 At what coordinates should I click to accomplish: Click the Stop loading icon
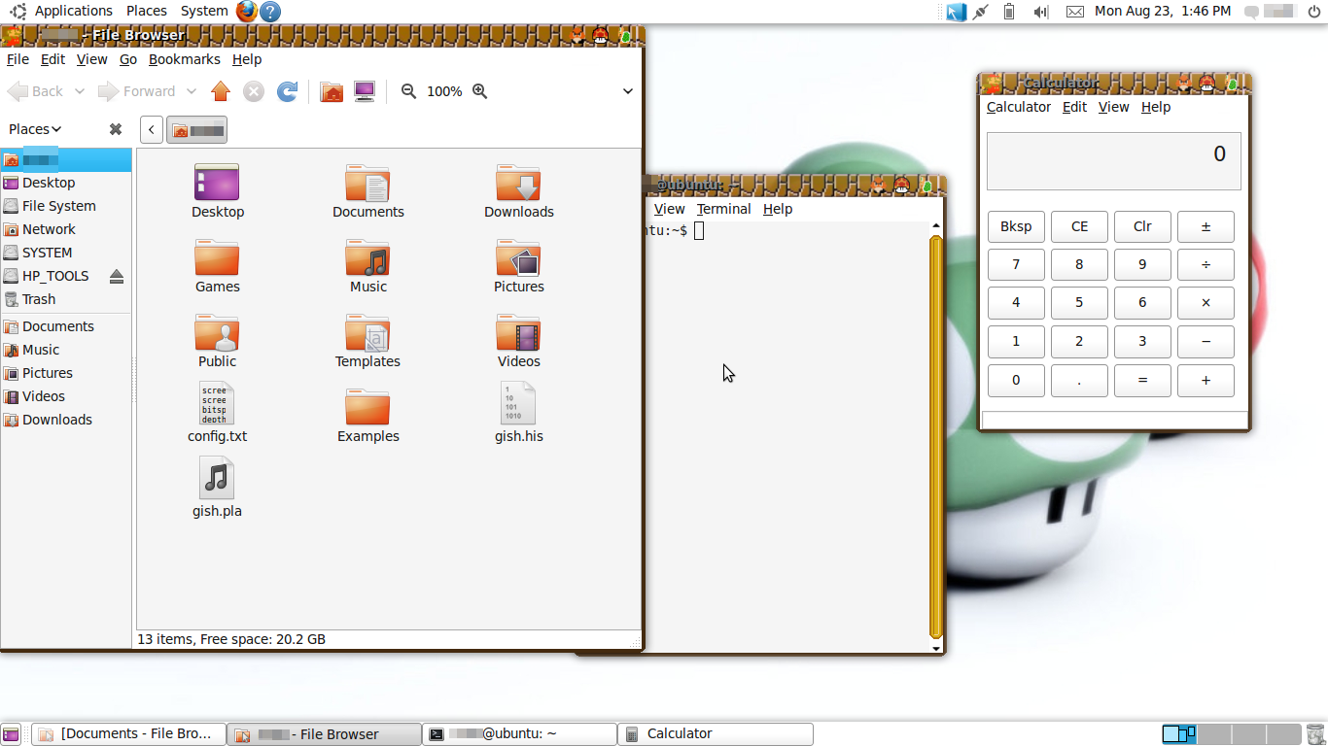coord(254,91)
